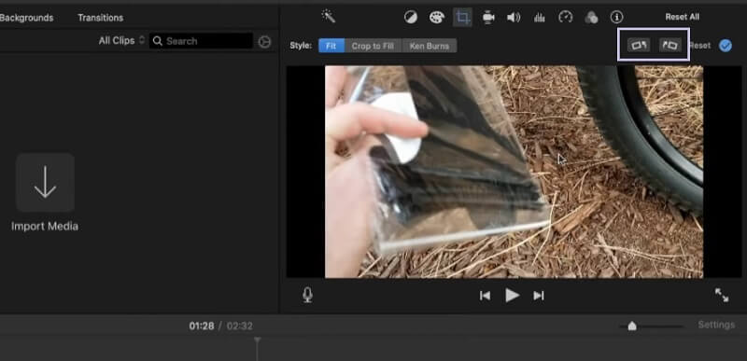
Task: Select the cropping tool icon
Action: coord(462,18)
